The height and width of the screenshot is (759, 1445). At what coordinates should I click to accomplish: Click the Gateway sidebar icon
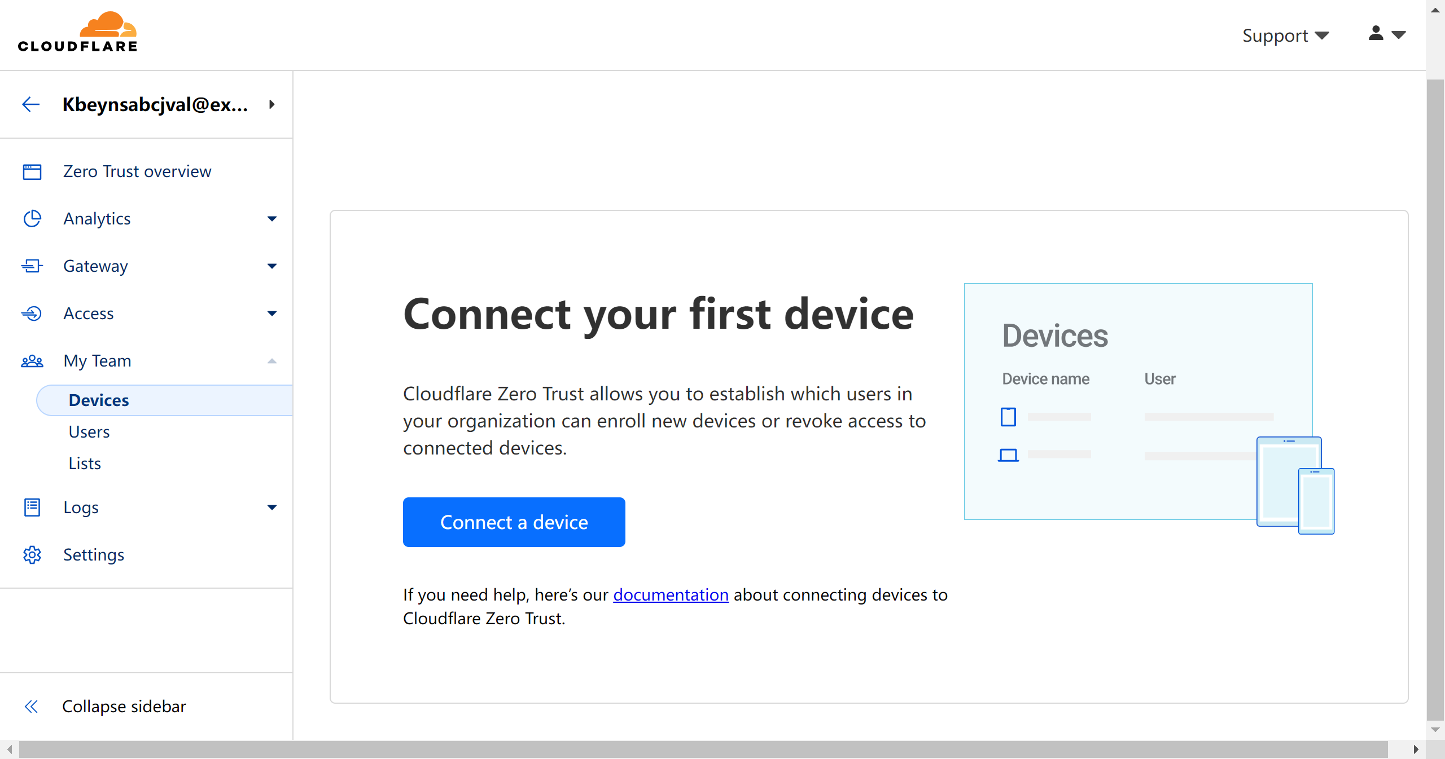(x=32, y=266)
